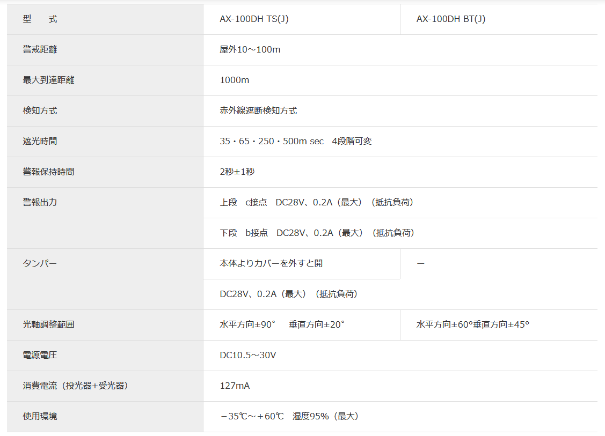
Task: Click the "タンパー" label
Action: 40,263
